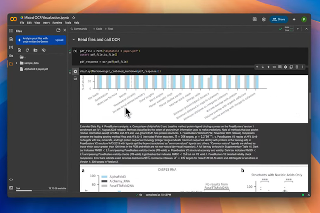Refresh the file list

tap(27, 50)
